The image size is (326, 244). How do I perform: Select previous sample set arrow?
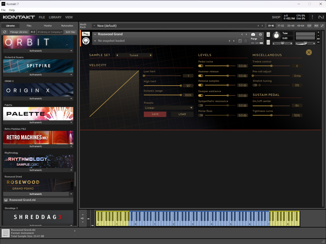tap(117, 55)
